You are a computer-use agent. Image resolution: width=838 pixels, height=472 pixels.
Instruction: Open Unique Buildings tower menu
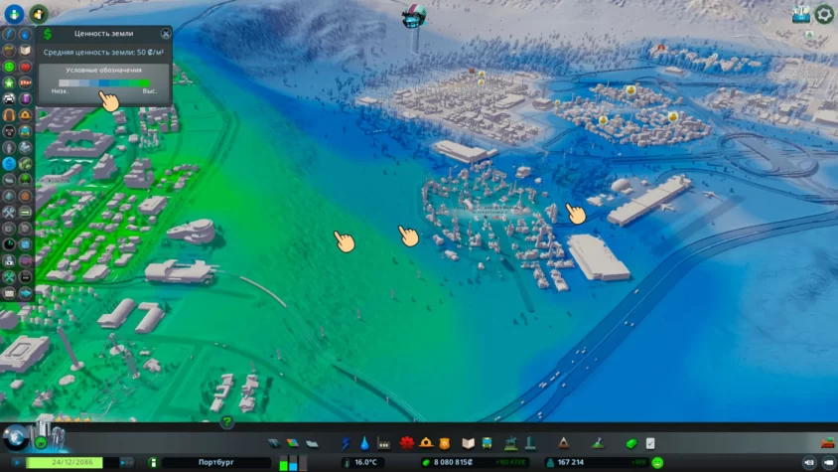pos(530,443)
